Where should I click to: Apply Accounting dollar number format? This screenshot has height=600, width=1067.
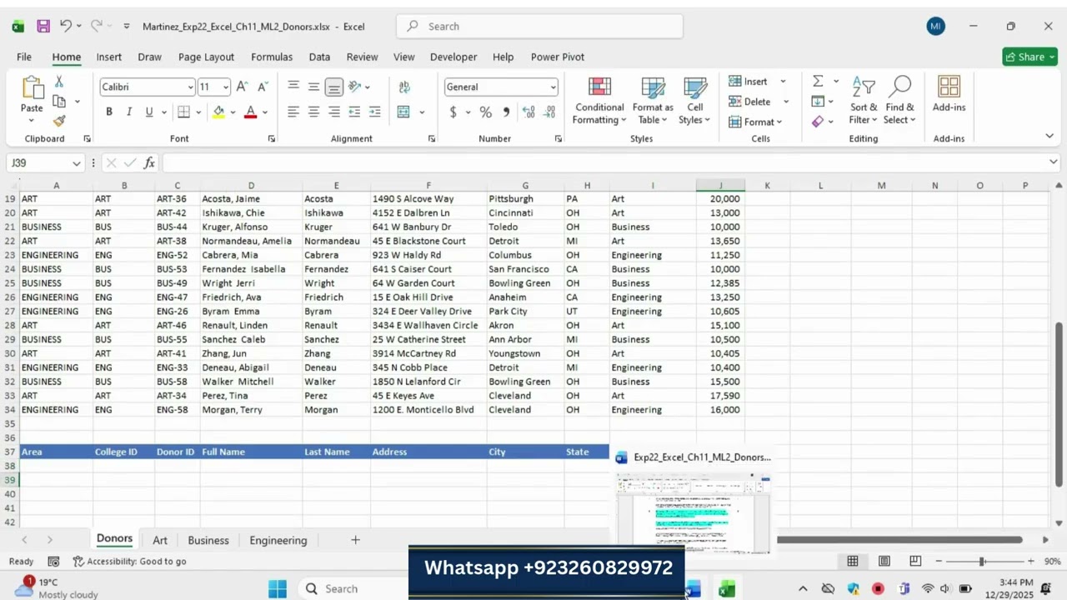click(x=453, y=112)
